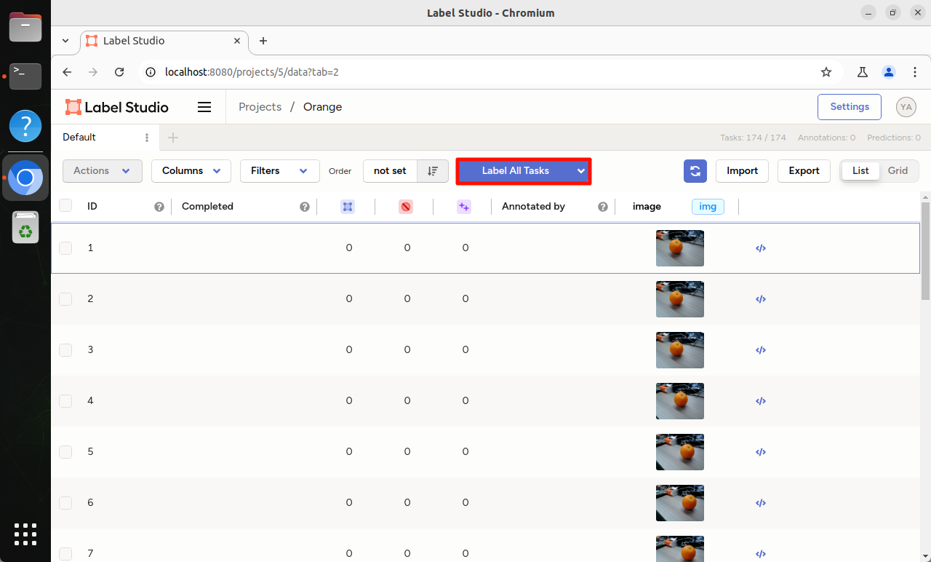Go to Projects in the breadcrumb
The height and width of the screenshot is (562, 931).
260,107
